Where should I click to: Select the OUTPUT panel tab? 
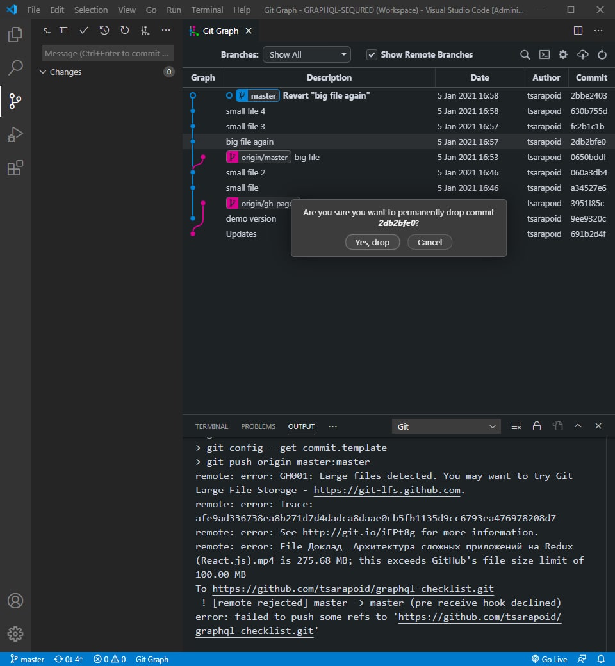301,426
